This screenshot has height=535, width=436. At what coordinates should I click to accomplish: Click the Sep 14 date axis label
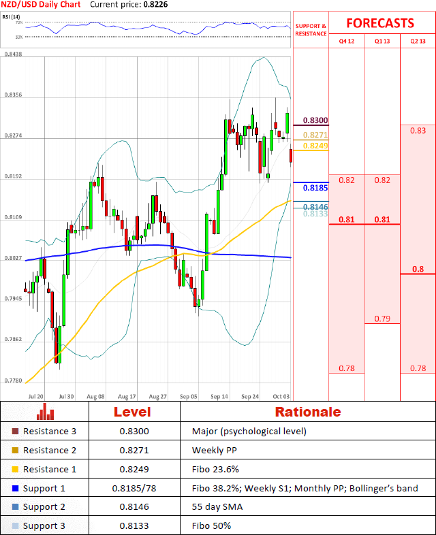click(x=220, y=395)
